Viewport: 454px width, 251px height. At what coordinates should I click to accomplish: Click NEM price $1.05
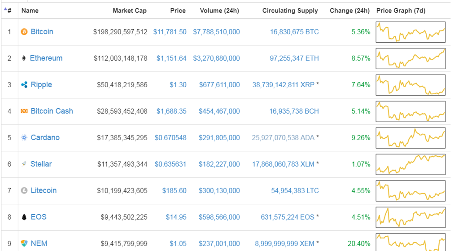point(178,243)
